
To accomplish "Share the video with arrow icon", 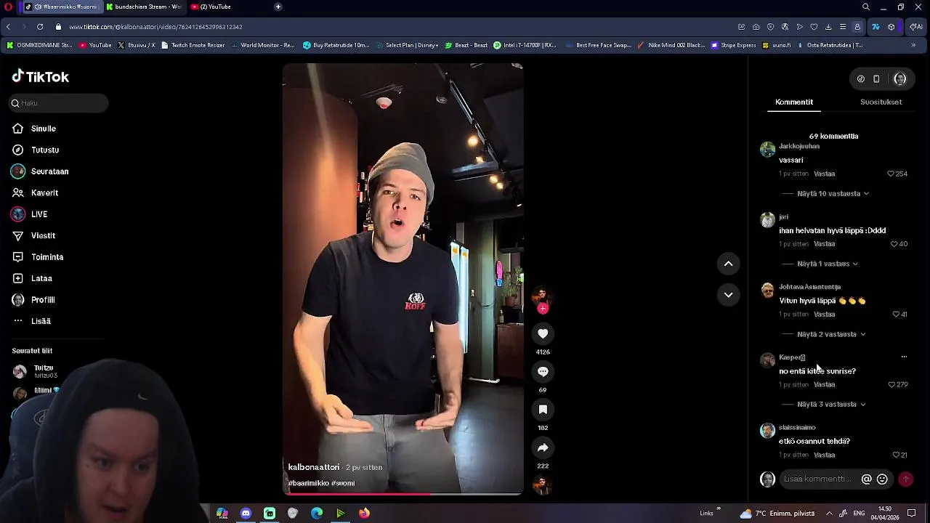I will pyautogui.click(x=543, y=448).
